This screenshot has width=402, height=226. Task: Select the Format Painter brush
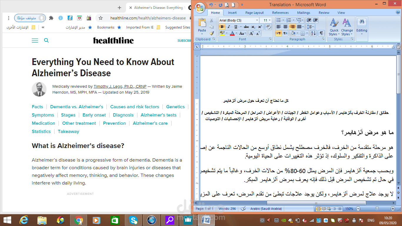point(211,34)
